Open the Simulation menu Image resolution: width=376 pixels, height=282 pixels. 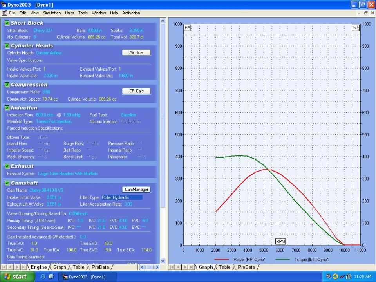click(x=52, y=13)
